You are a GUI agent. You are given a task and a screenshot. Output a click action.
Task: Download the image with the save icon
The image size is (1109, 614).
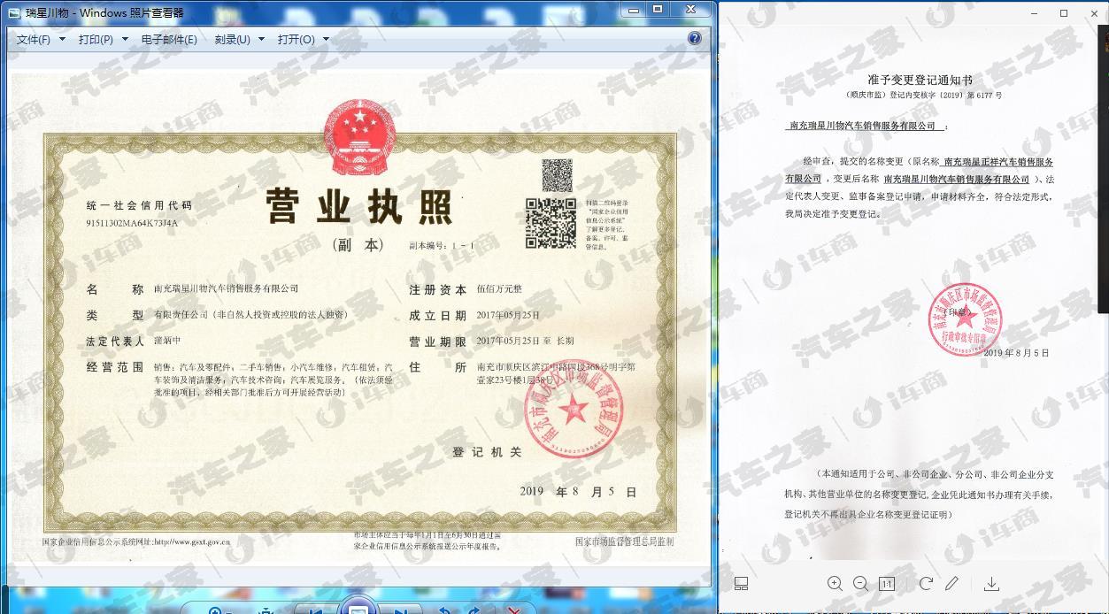tap(991, 583)
